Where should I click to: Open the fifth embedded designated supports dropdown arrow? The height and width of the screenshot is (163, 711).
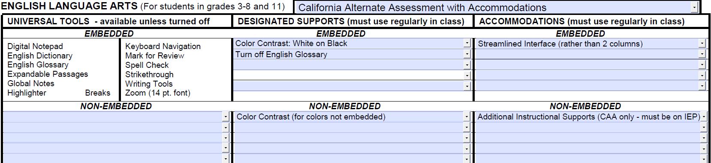click(467, 86)
